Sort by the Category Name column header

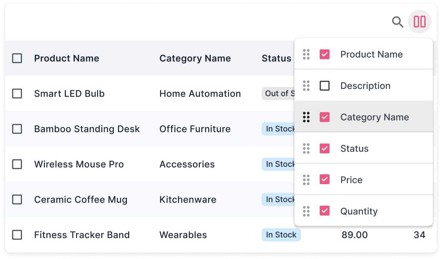(x=195, y=58)
